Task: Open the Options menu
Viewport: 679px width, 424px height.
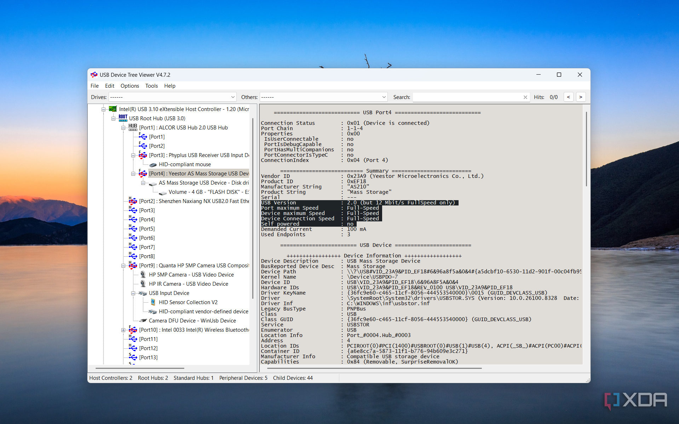Action: [130, 86]
